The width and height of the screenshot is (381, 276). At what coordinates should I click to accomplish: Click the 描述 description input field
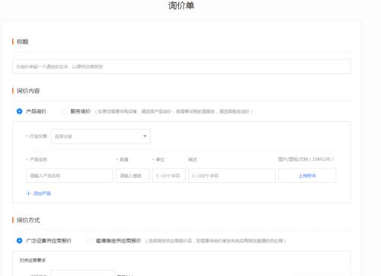click(x=232, y=175)
